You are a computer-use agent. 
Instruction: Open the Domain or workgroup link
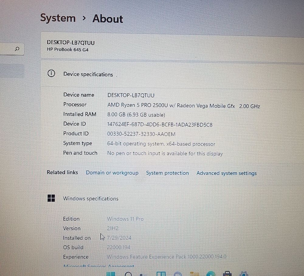point(112,173)
